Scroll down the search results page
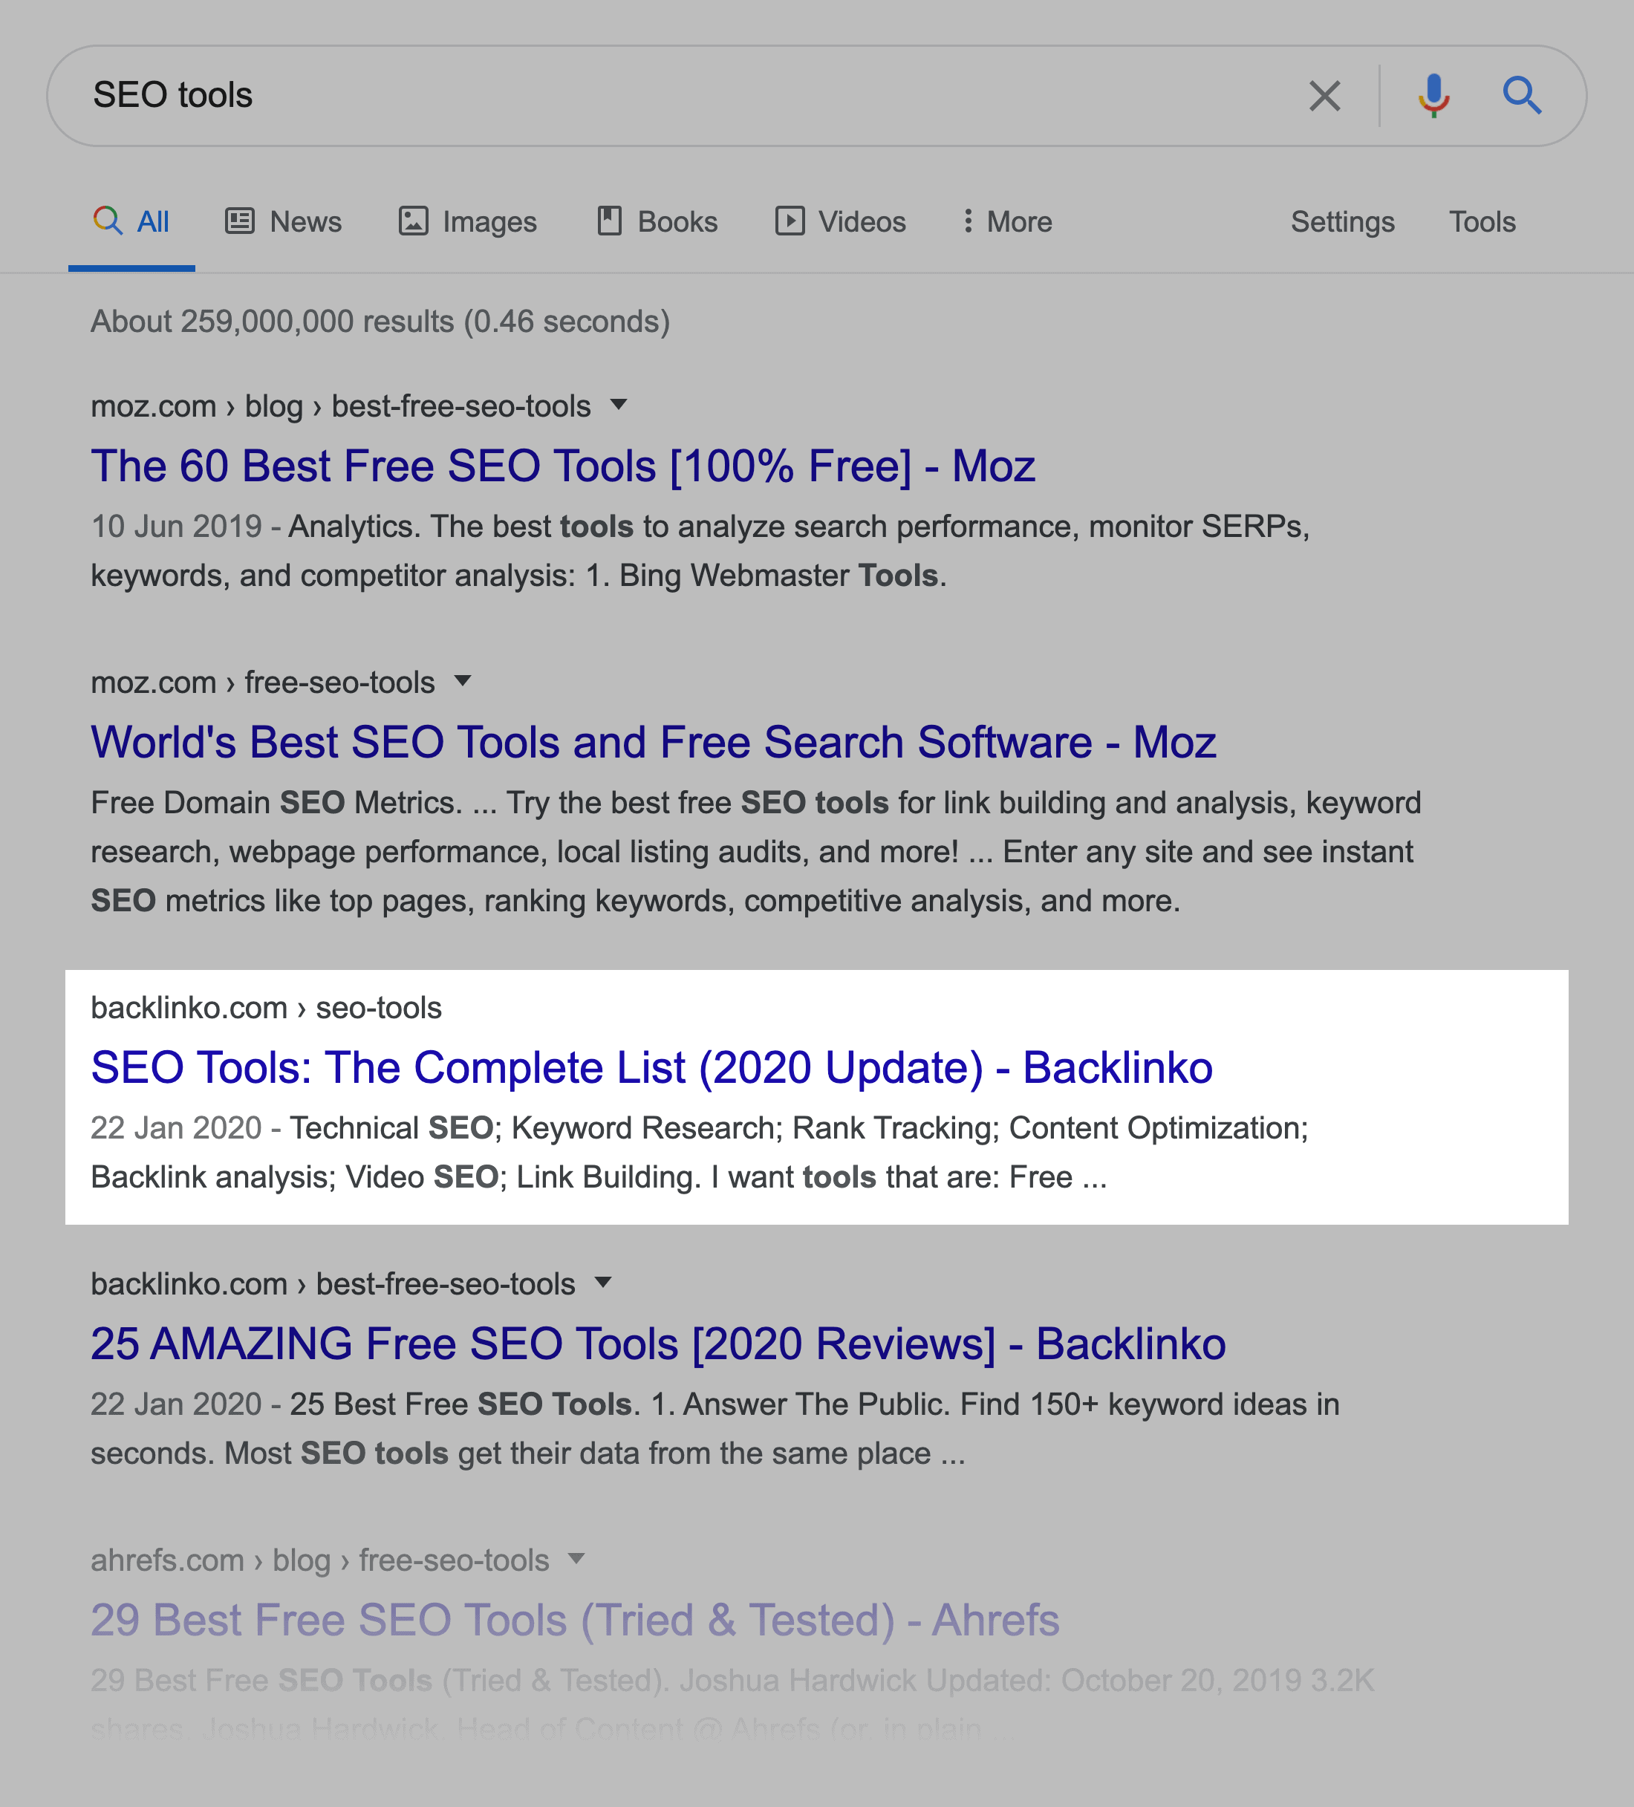This screenshot has height=1807, width=1634. tap(817, 1731)
